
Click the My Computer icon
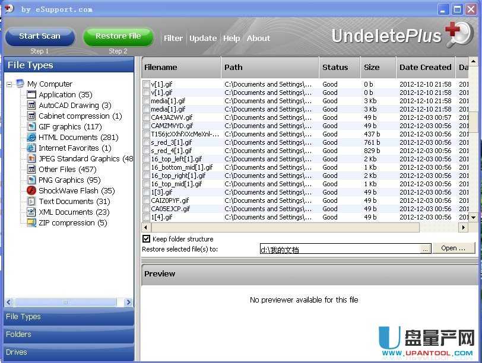coord(20,84)
